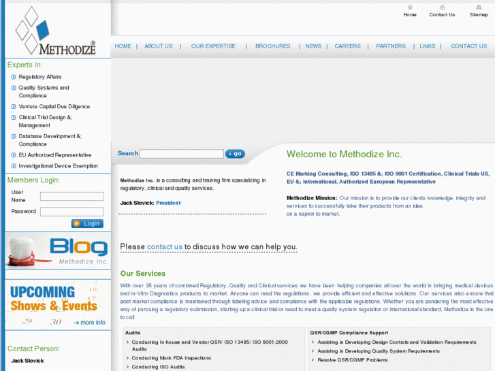Click bullet icon beside Investigational Device Exemption
Image resolution: width=495 pixels, height=371 pixels.
[x=14, y=166]
